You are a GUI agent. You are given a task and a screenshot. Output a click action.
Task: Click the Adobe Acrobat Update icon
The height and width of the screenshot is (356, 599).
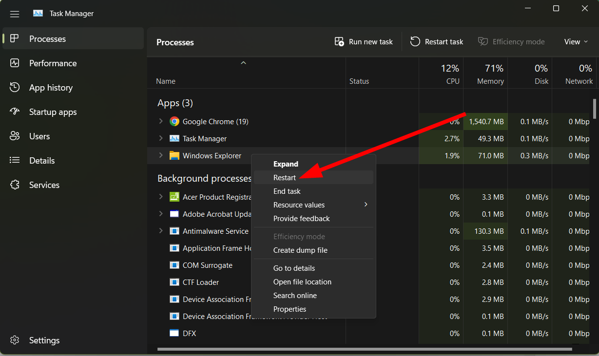pos(174,214)
